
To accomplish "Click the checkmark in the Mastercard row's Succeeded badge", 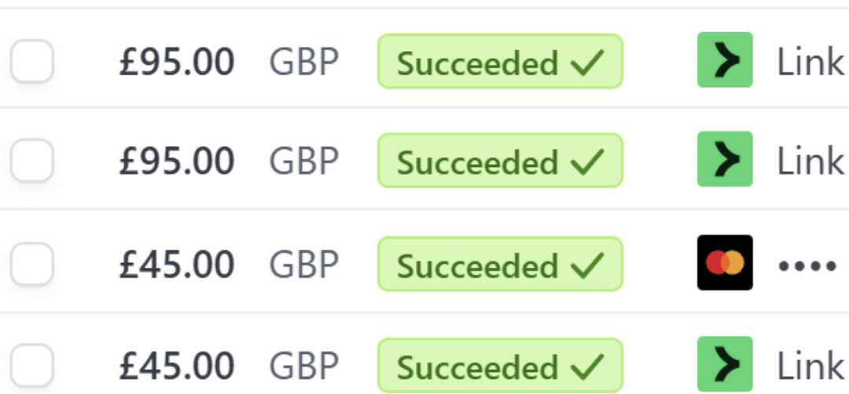I will [x=587, y=265].
